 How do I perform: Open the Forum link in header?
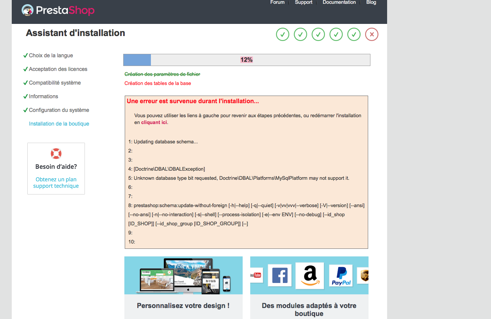277,2
